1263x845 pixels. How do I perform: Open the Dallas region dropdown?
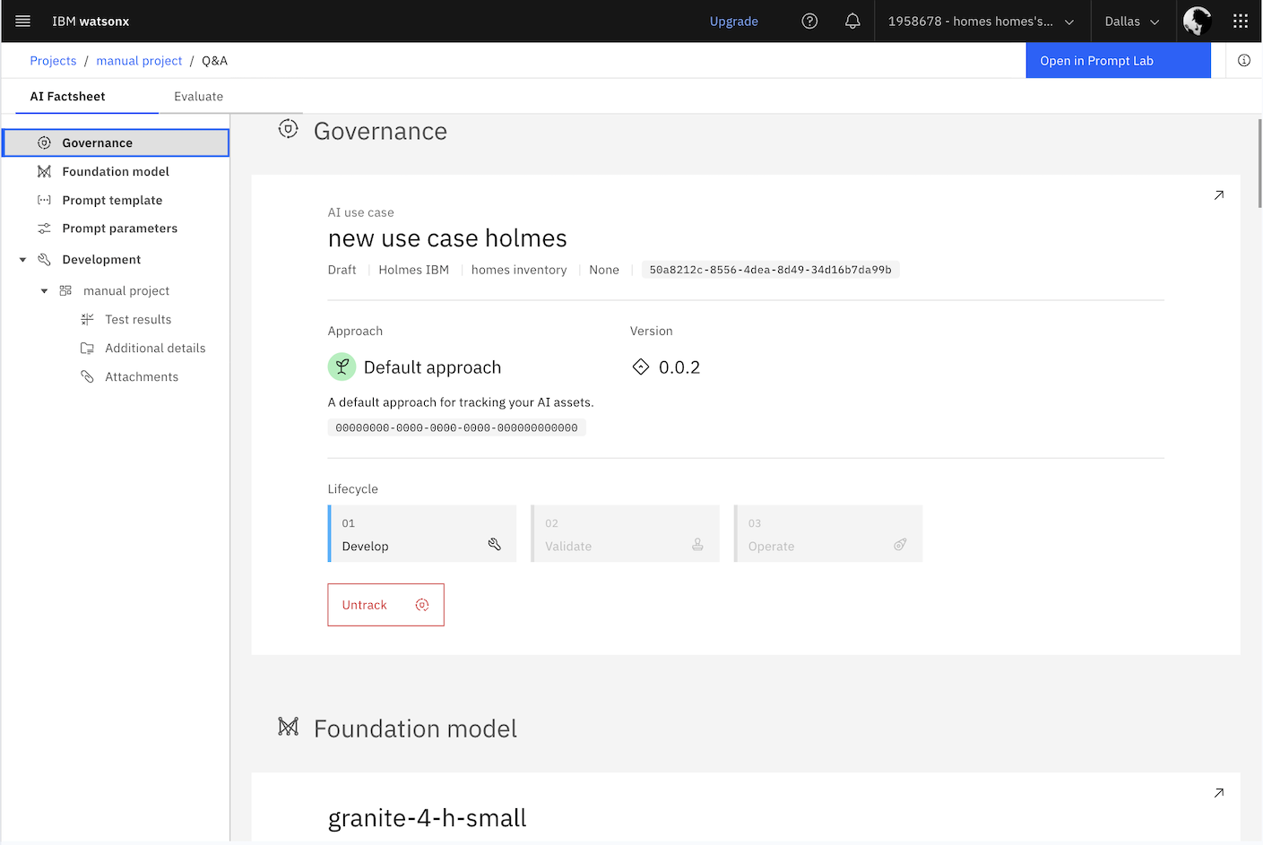(x=1133, y=21)
